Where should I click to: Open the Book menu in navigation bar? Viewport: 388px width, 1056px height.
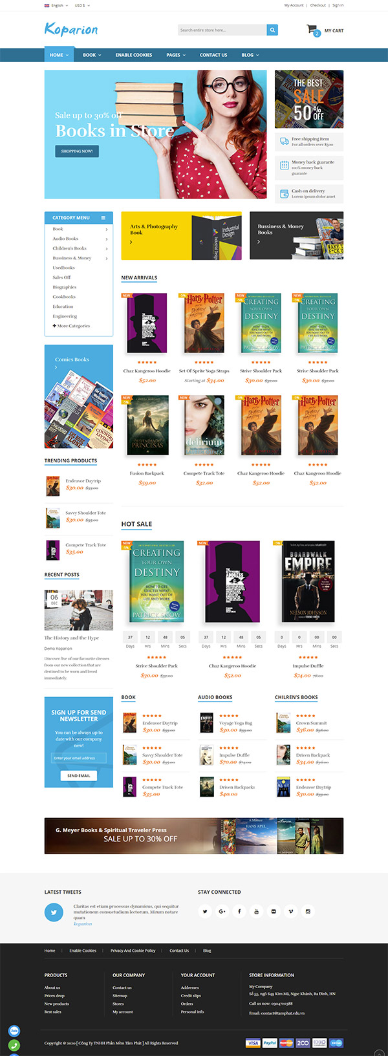pyautogui.click(x=91, y=55)
